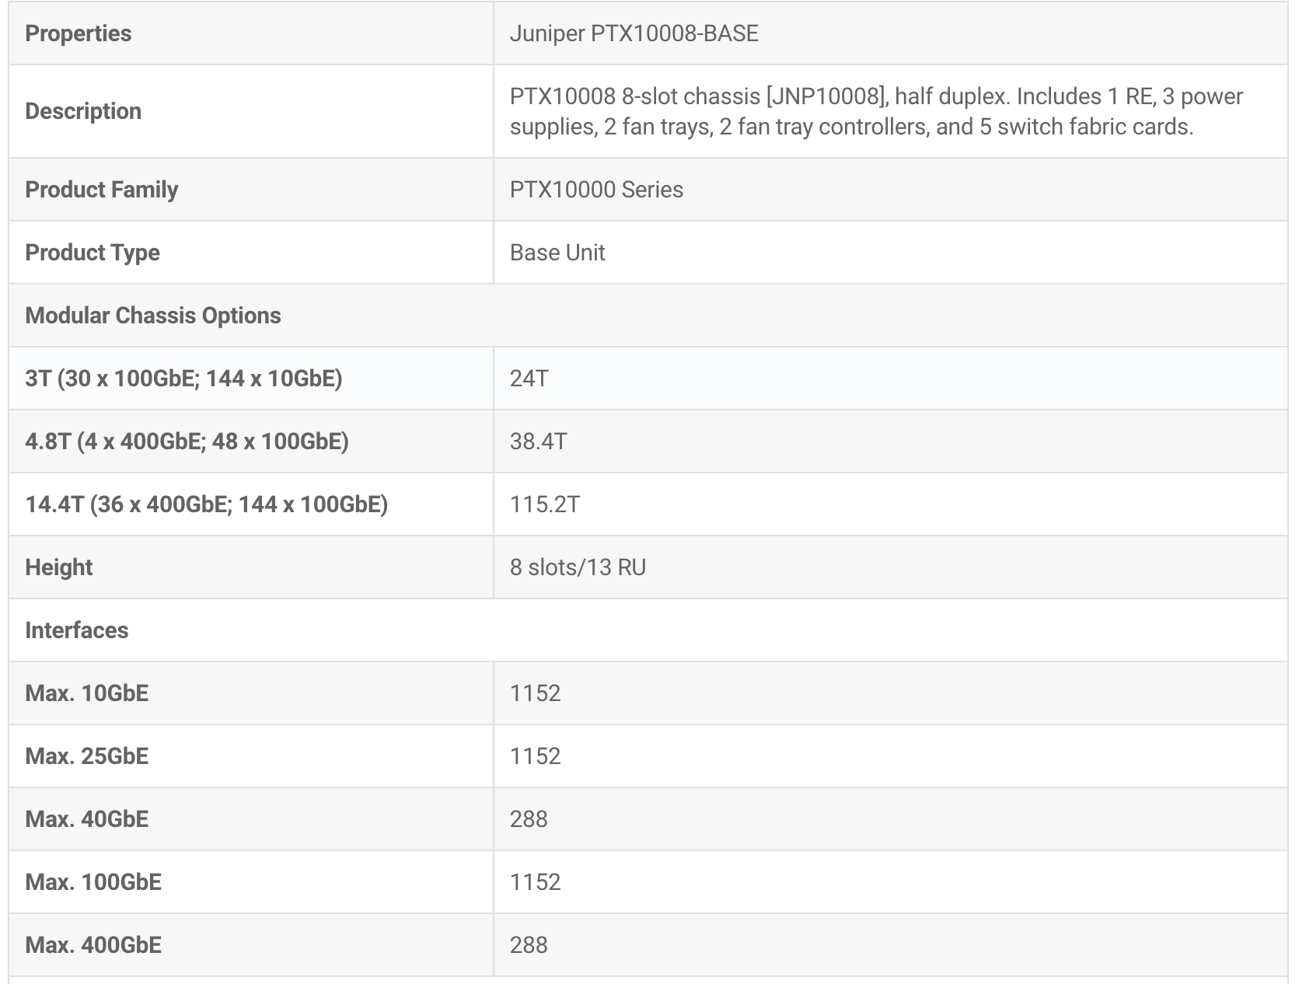
Task: Click the Base Unit value
Action: [557, 253]
